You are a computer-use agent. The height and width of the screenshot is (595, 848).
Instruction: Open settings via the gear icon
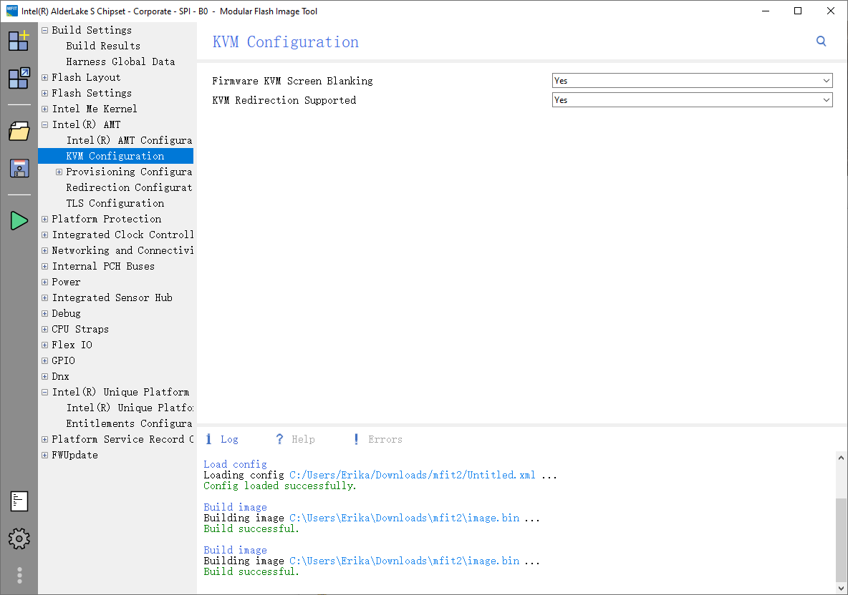[x=19, y=539]
